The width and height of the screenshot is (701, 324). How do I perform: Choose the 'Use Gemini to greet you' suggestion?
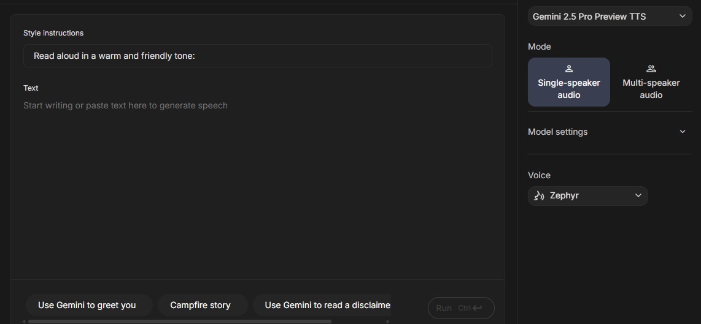pos(87,305)
